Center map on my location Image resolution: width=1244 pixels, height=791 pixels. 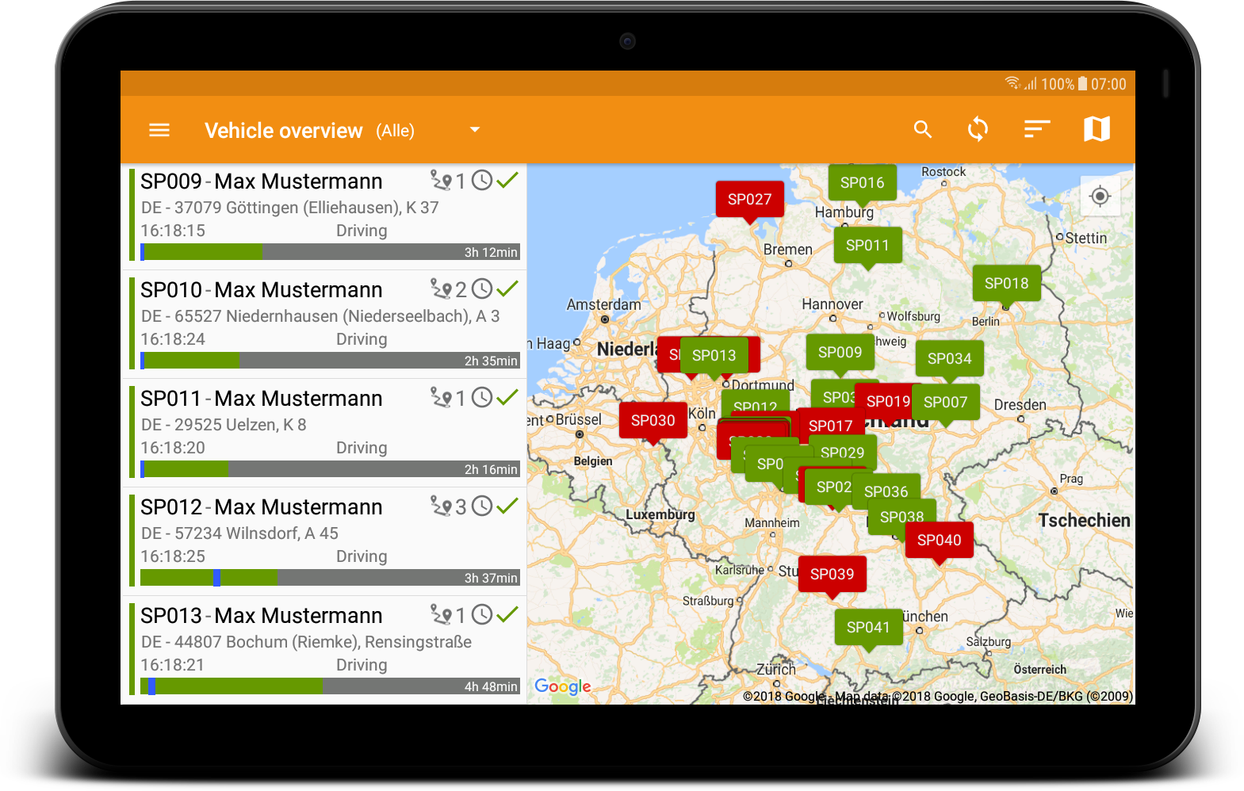1100,196
